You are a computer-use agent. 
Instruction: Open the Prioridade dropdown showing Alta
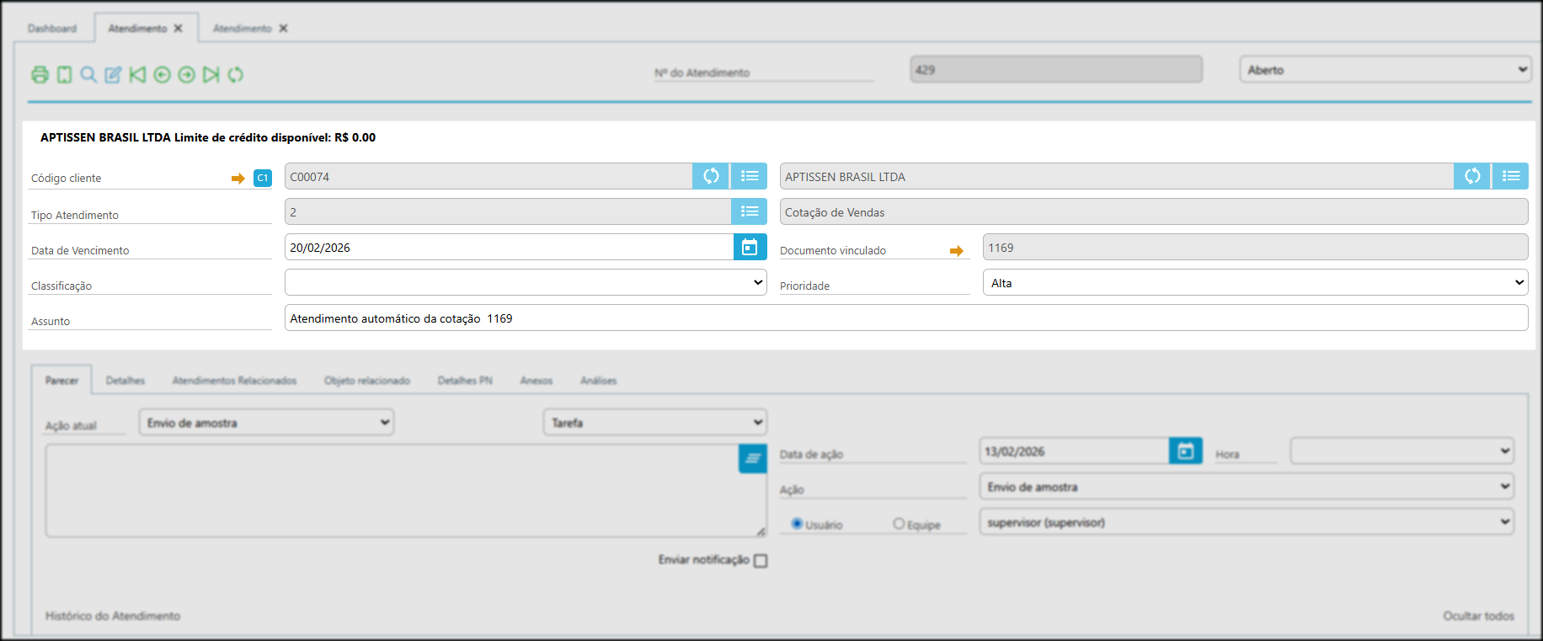[1254, 283]
